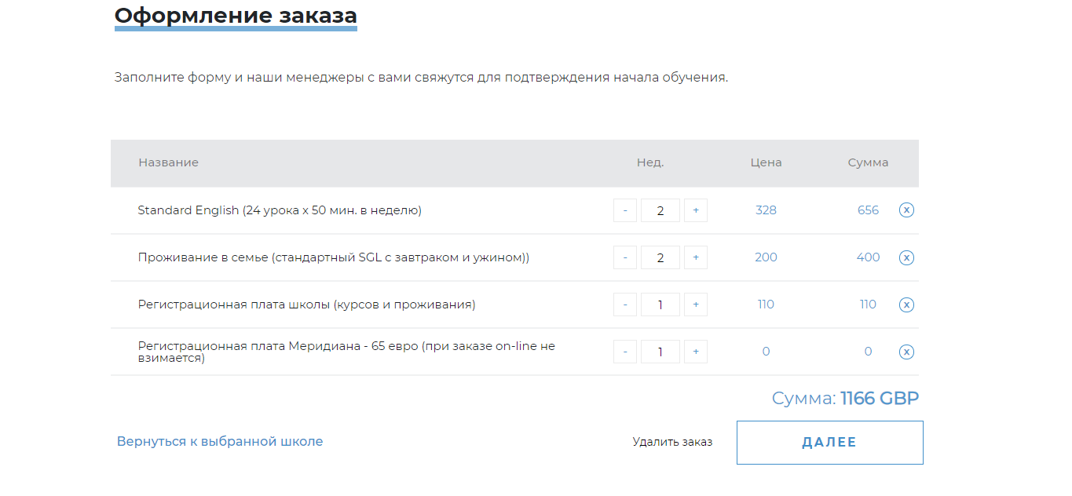Decrease weeks for Standard English course
Image resolution: width=1072 pixels, height=496 pixels.
tap(625, 210)
